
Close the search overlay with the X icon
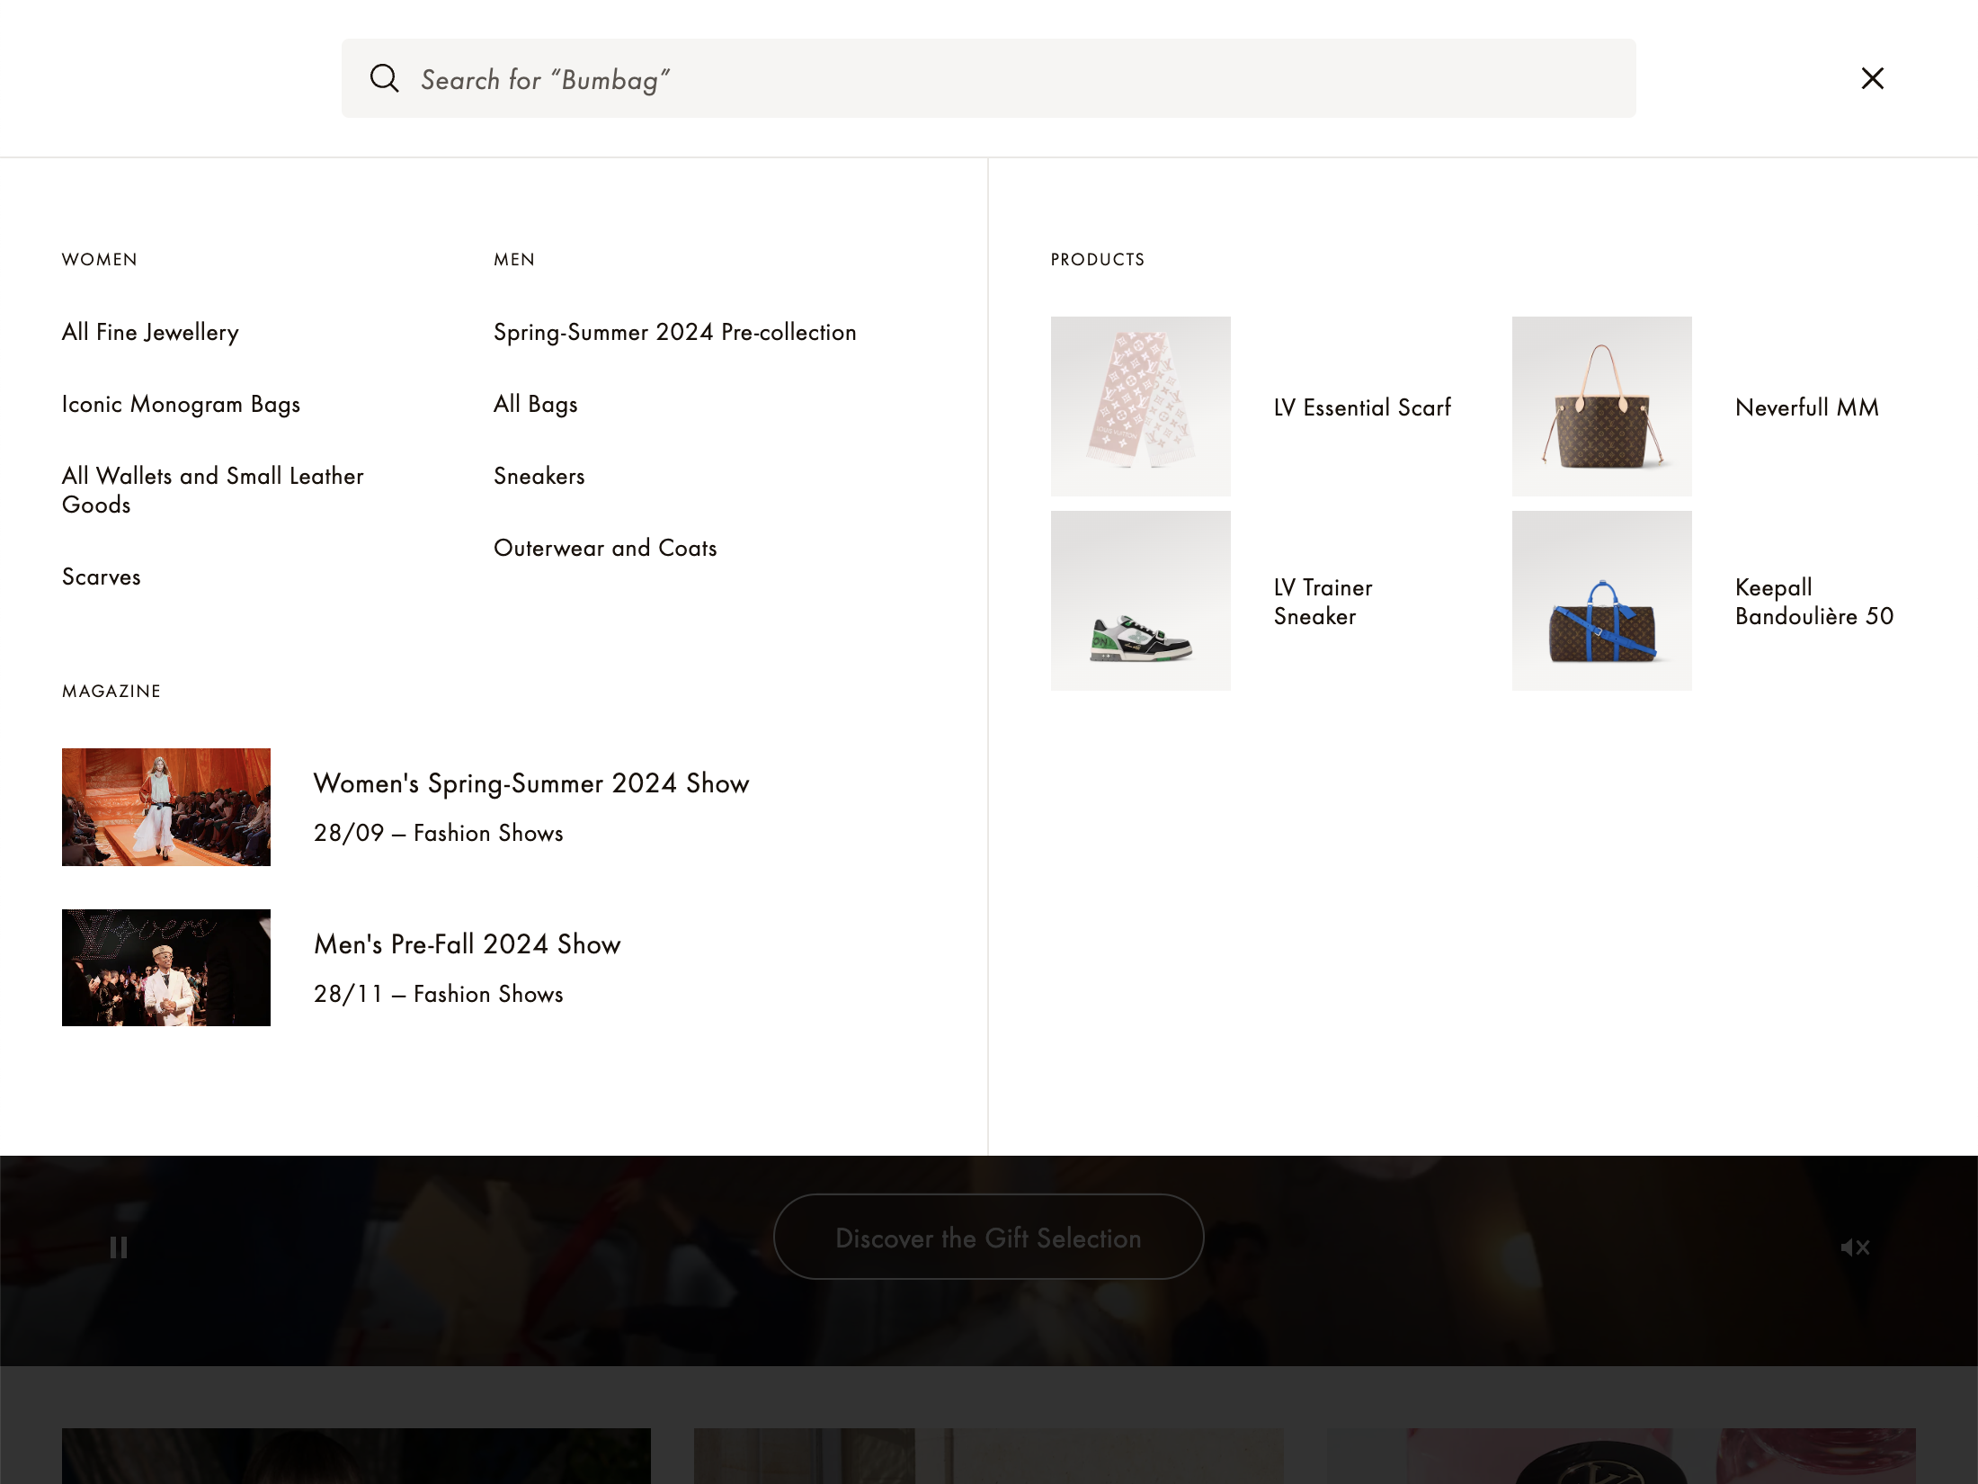1871,78
